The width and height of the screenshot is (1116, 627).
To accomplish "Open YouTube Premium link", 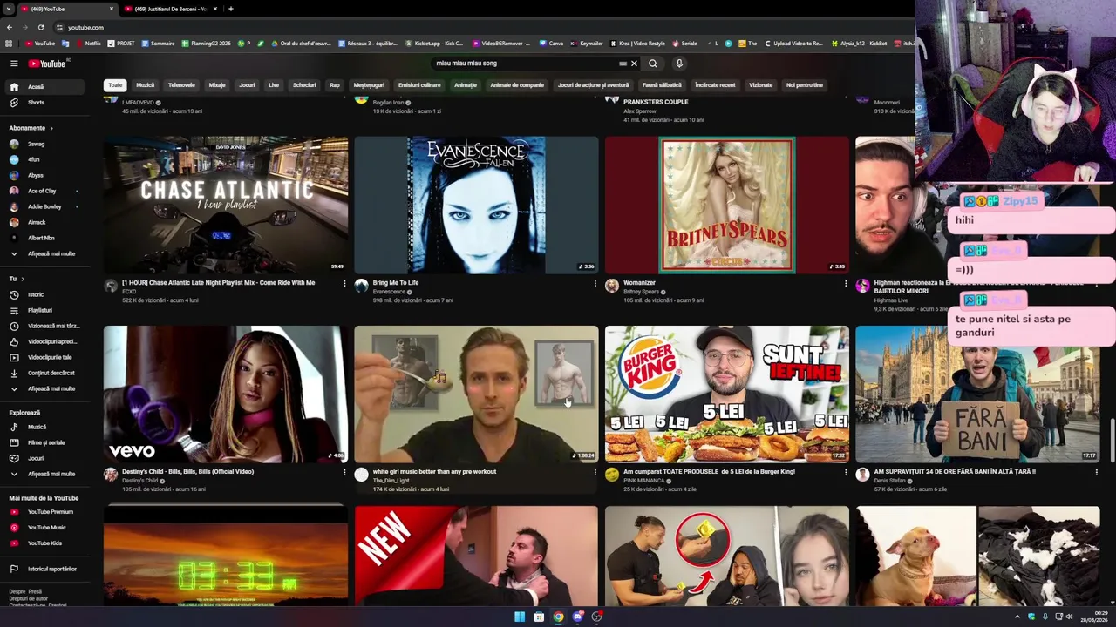I will (43, 512).
